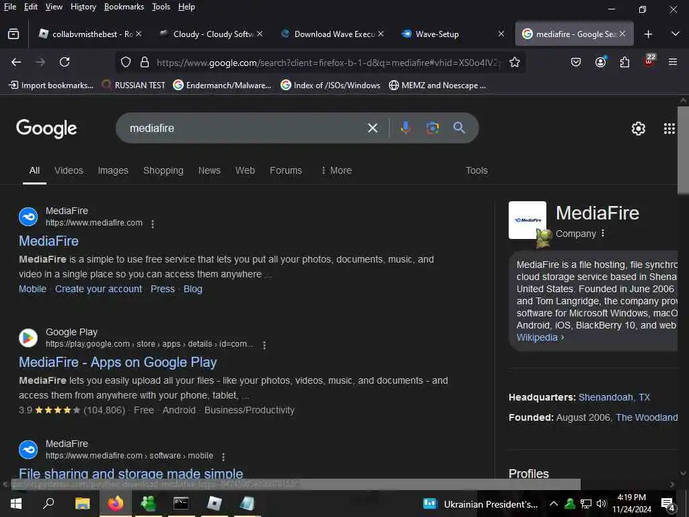Open more options beside Company label
The width and height of the screenshot is (689, 517).
(x=603, y=233)
